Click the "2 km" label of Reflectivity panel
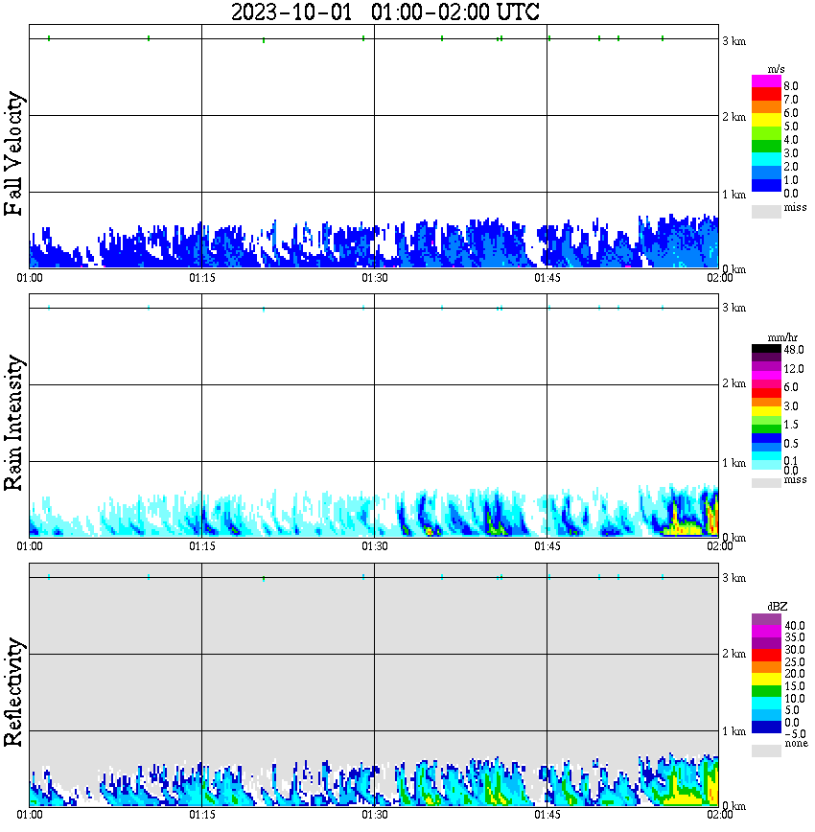Screen dimensions: 815x832 (734, 654)
